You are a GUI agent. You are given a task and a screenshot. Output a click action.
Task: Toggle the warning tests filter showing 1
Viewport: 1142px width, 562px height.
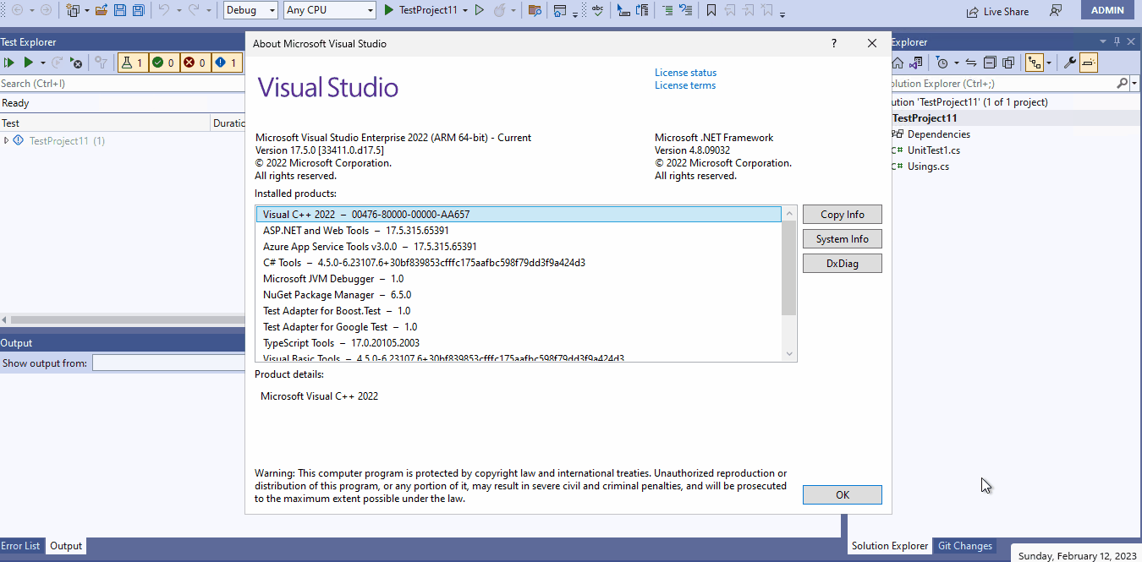(226, 62)
